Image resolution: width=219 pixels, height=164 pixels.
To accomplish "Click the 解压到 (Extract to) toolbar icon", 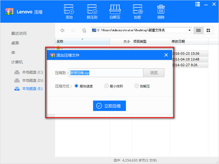I will click(92, 12).
